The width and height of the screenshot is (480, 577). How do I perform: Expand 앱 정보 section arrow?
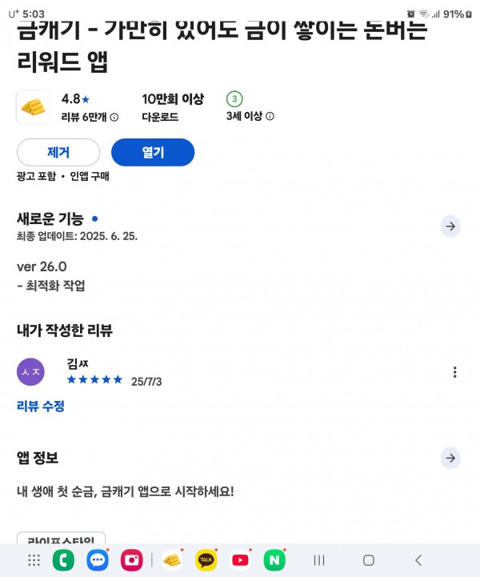[450, 458]
